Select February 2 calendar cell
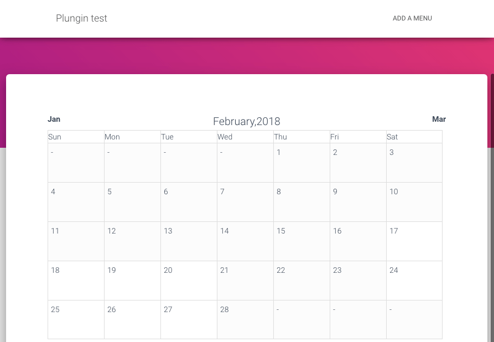The image size is (494, 342). (x=358, y=163)
